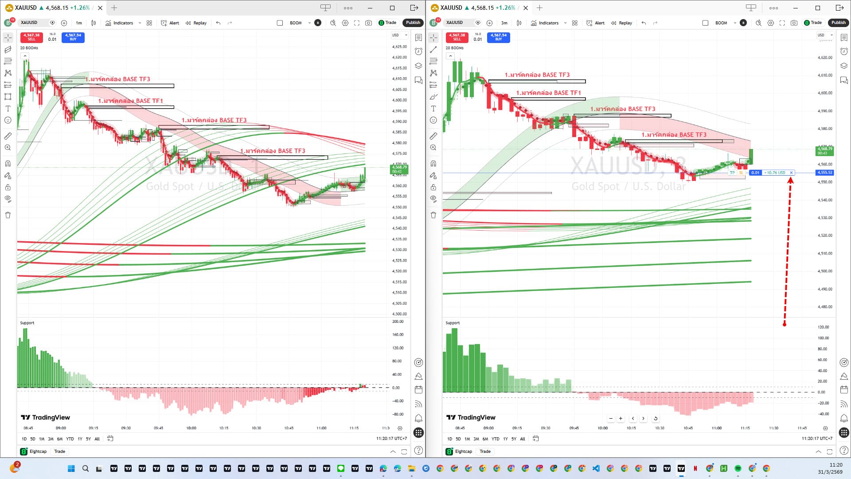851x479 pixels.
Task: Click the Publish button on right chart
Action: click(838, 23)
